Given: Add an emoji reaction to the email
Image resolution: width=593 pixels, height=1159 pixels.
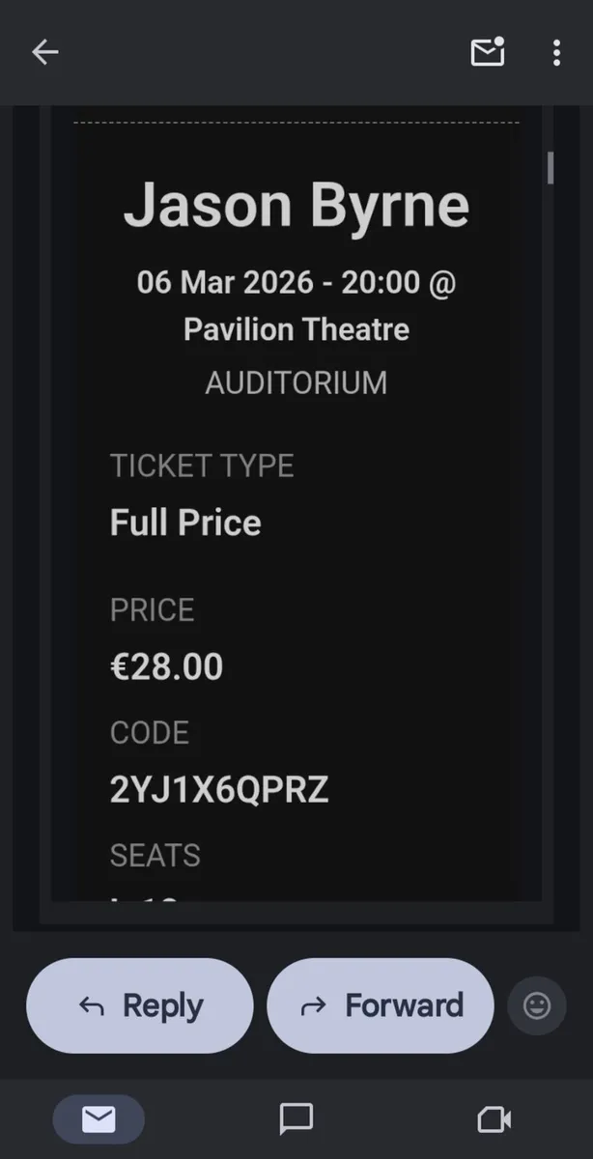Looking at the screenshot, I should (x=536, y=1005).
